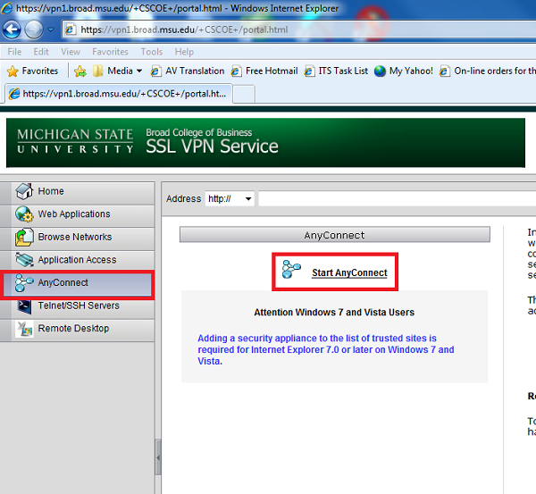Click the browser Back arrow button
This screenshot has width=536, height=494.
pyautogui.click(x=12, y=29)
